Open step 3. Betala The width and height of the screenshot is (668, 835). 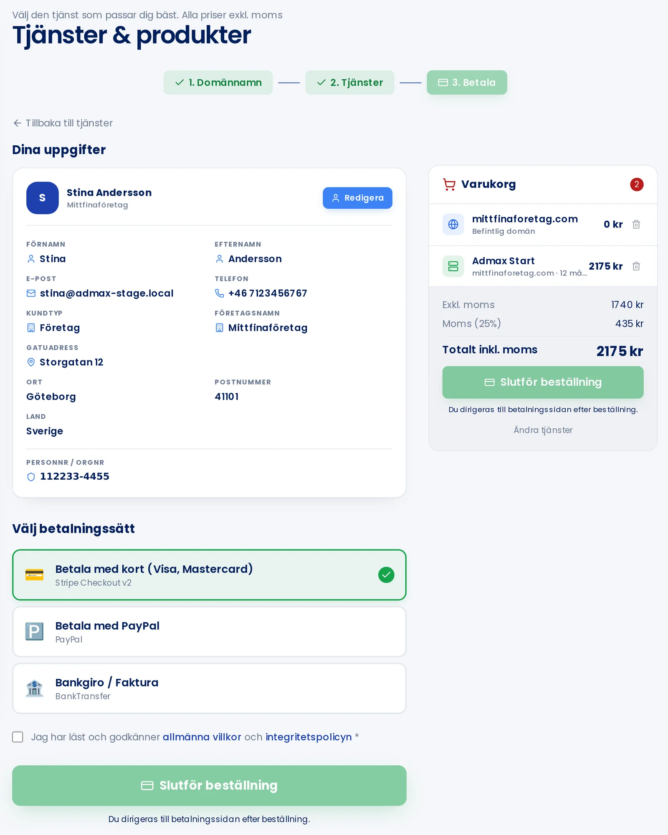(x=467, y=83)
